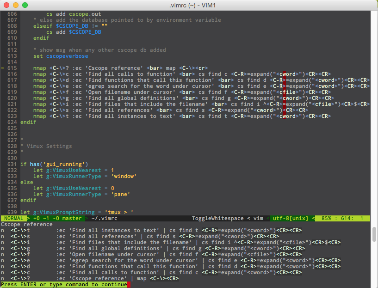378x288 pixels.
Task: Click the NORMAL mode indicator in status line
Action: [13, 218]
